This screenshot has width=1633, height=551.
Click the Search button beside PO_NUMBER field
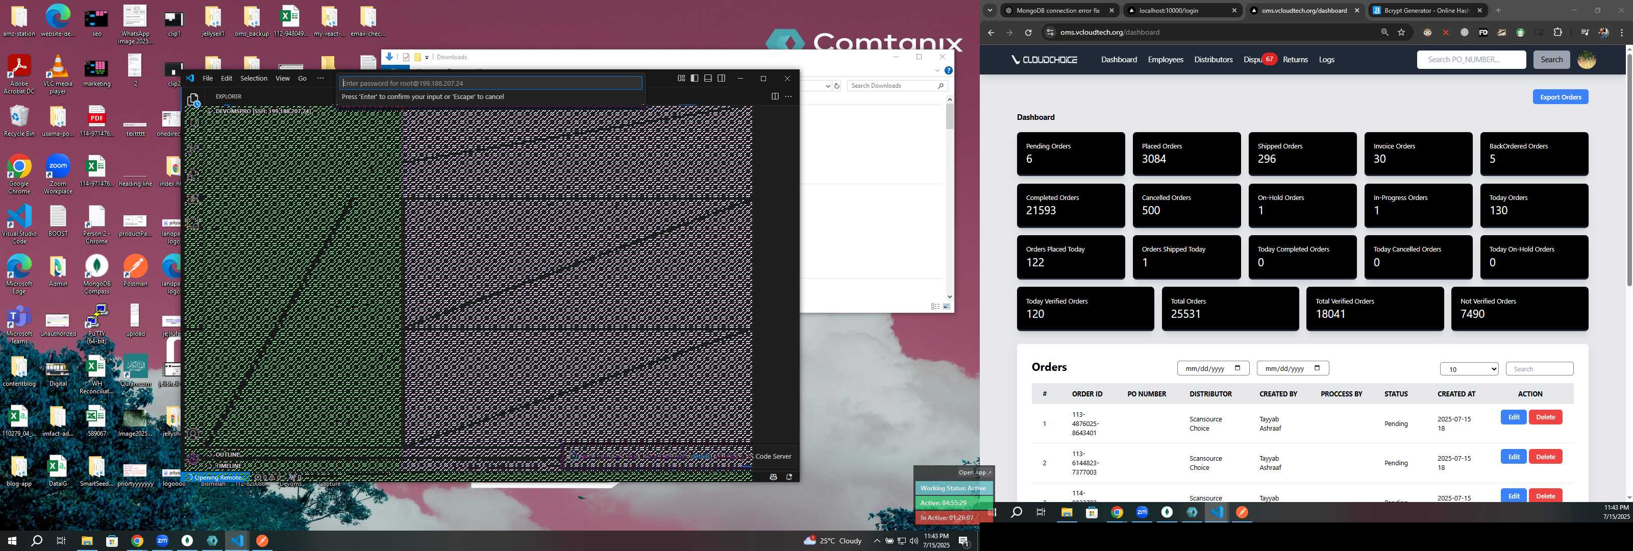tap(1551, 60)
